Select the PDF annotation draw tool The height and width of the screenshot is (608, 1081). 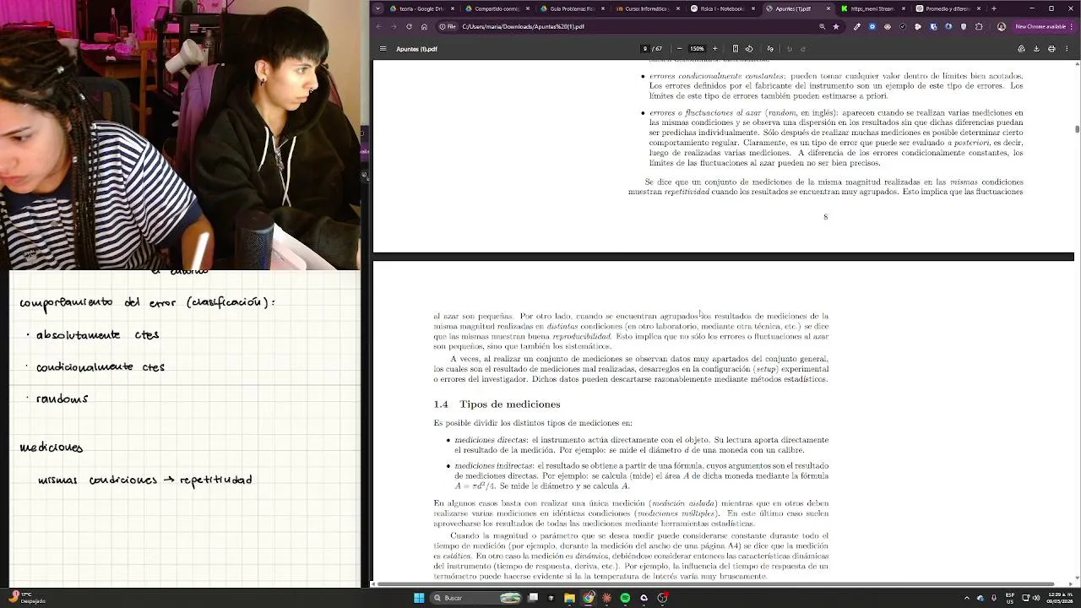coord(769,49)
